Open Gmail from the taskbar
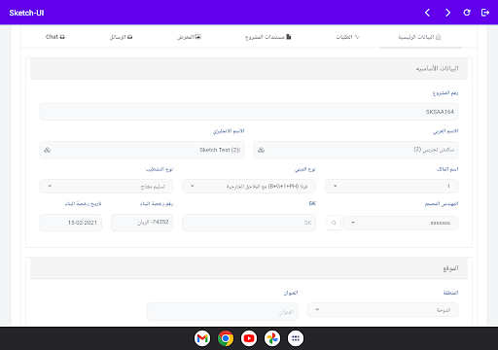The image size is (498, 350). 202,338
